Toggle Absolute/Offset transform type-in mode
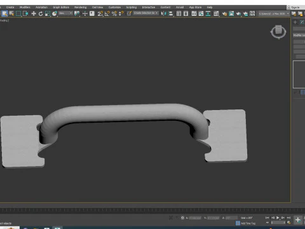The image size is (305, 229). [182, 218]
